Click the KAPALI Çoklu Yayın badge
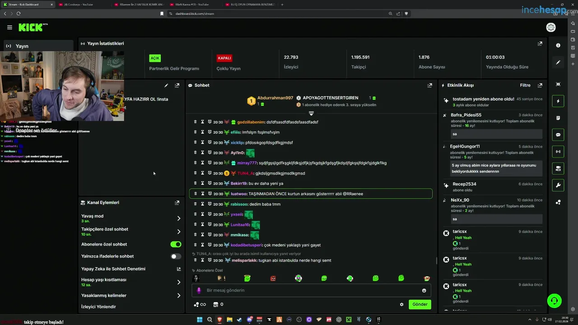This screenshot has width=578, height=325. (224, 58)
